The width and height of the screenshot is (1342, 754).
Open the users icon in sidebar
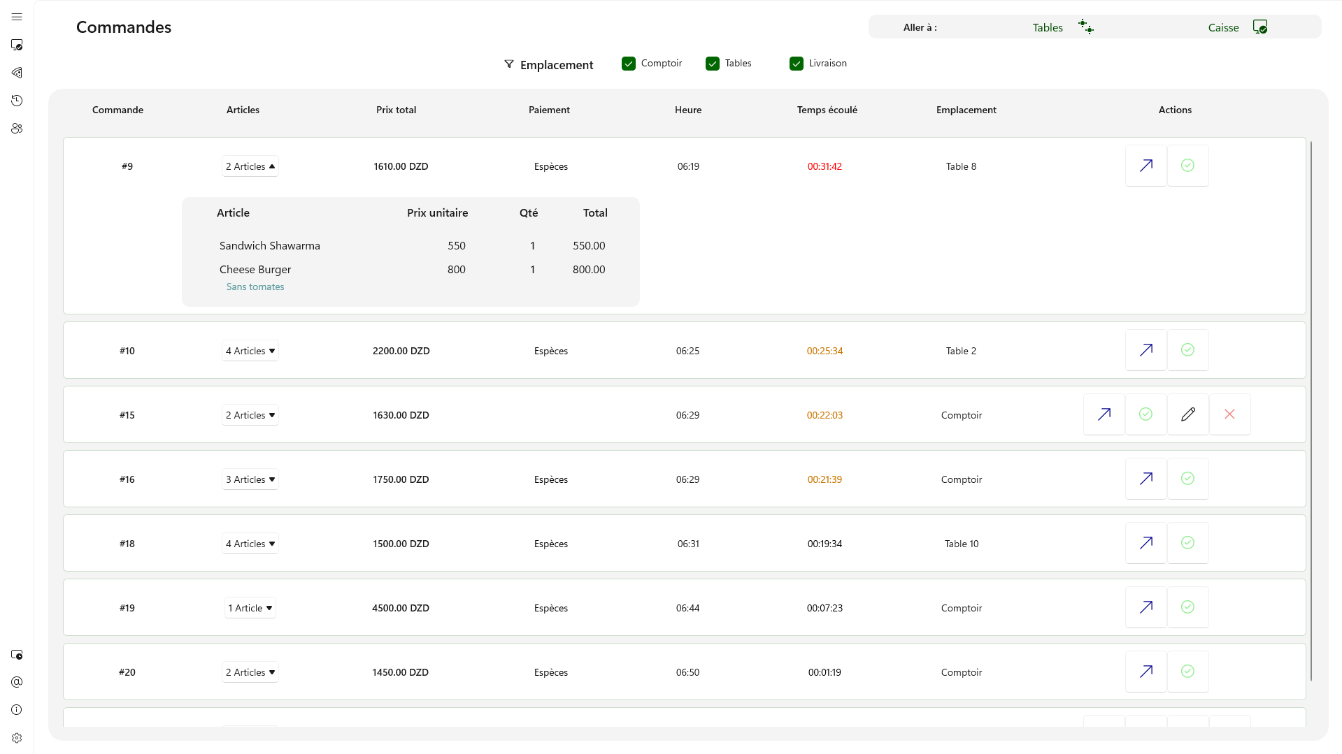[x=17, y=129]
